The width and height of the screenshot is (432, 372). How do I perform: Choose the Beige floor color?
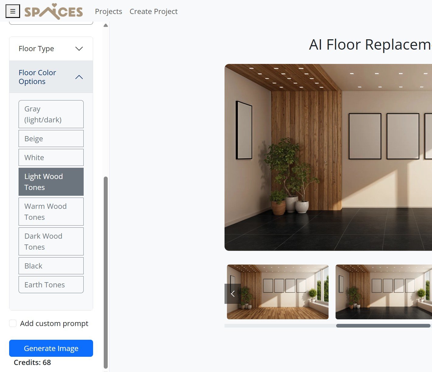[51, 139]
